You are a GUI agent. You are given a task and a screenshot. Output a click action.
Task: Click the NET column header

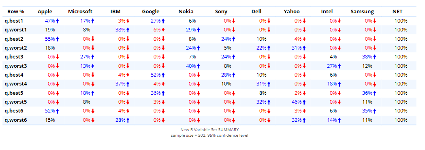pyautogui.click(x=397, y=12)
